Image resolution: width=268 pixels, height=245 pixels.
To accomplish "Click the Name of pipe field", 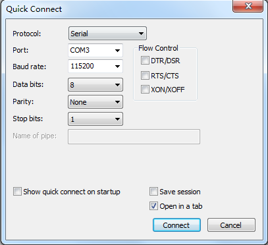I will point(134,136).
